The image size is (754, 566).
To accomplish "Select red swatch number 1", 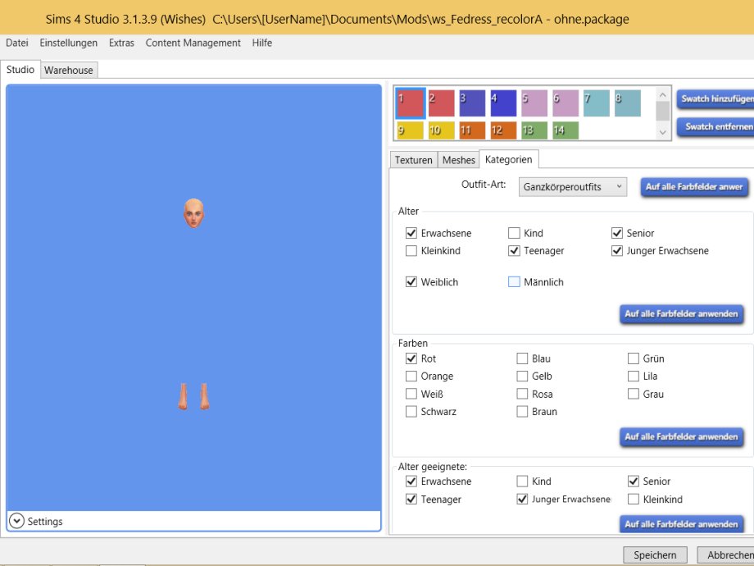I will pyautogui.click(x=411, y=103).
